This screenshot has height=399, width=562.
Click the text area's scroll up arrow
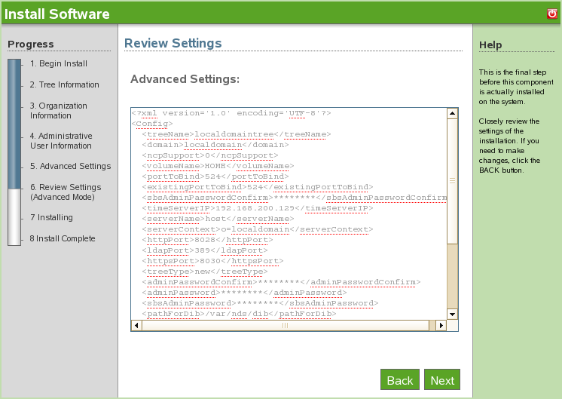[452, 113]
